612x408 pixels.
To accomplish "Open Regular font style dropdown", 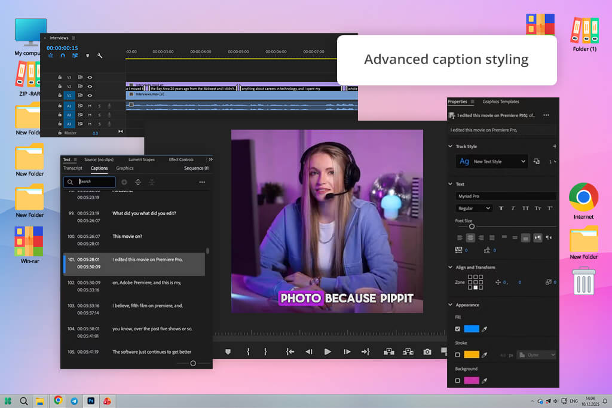I will pyautogui.click(x=473, y=208).
